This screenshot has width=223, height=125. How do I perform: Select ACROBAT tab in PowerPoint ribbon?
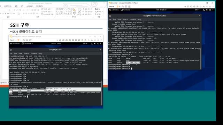click(x=30, y=6)
